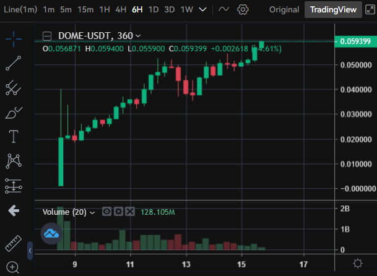Select the 4H timeframe
The height and width of the screenshot is (276, 377).
pyautogui.click(x=121, y=10)
